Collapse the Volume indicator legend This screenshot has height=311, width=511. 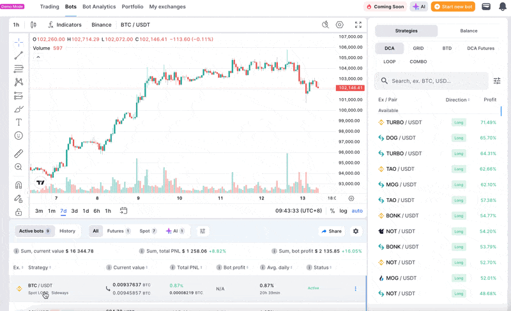pyautogui.click(x=38, y=57)
